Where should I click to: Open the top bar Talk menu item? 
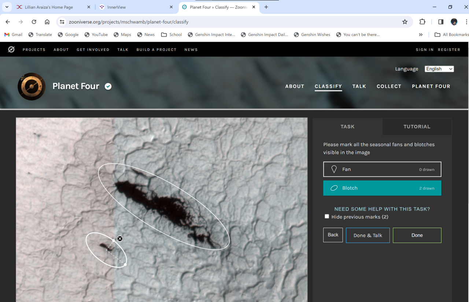pos(123,50)
